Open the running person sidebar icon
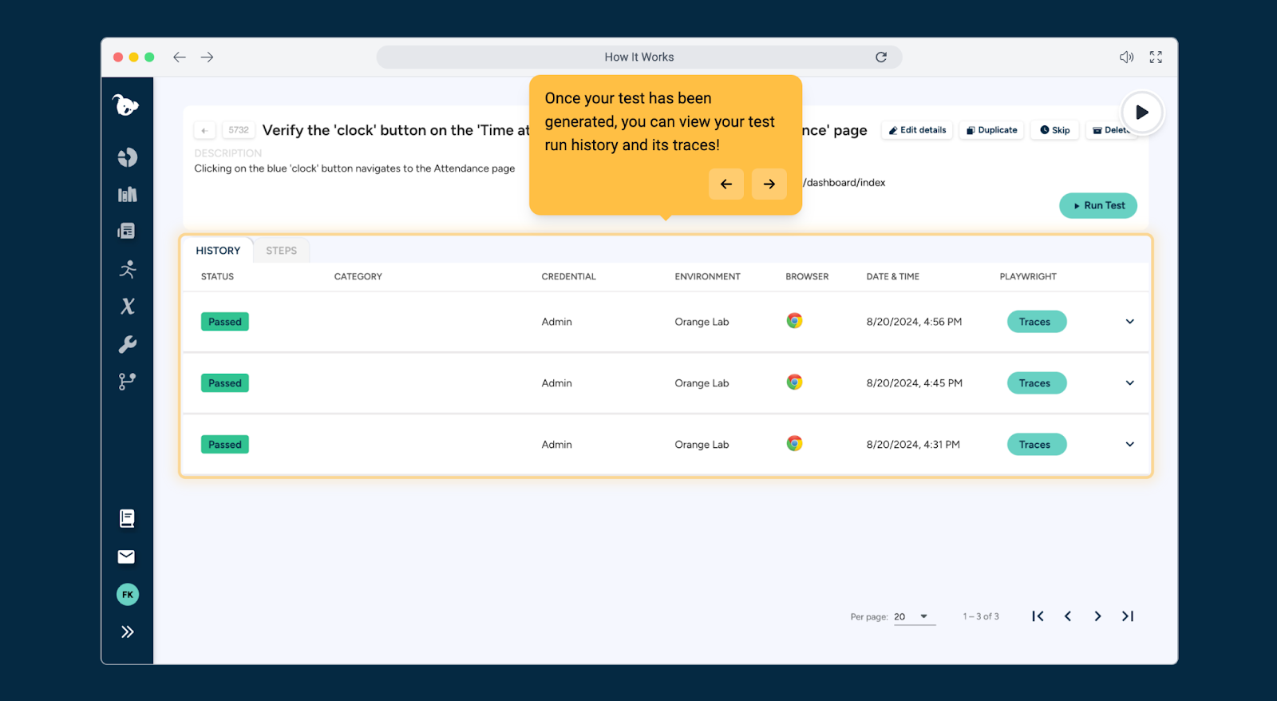Image resolution: width=1277 pixels, height=701 pixels. point(128,269)
